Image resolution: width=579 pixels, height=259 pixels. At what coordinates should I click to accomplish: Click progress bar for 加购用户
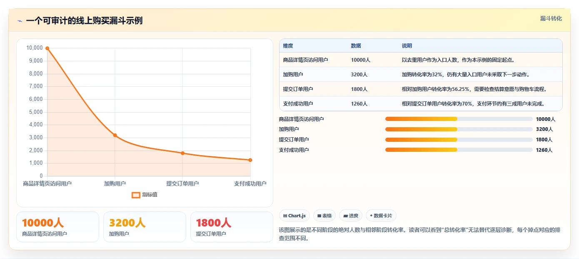459,129
